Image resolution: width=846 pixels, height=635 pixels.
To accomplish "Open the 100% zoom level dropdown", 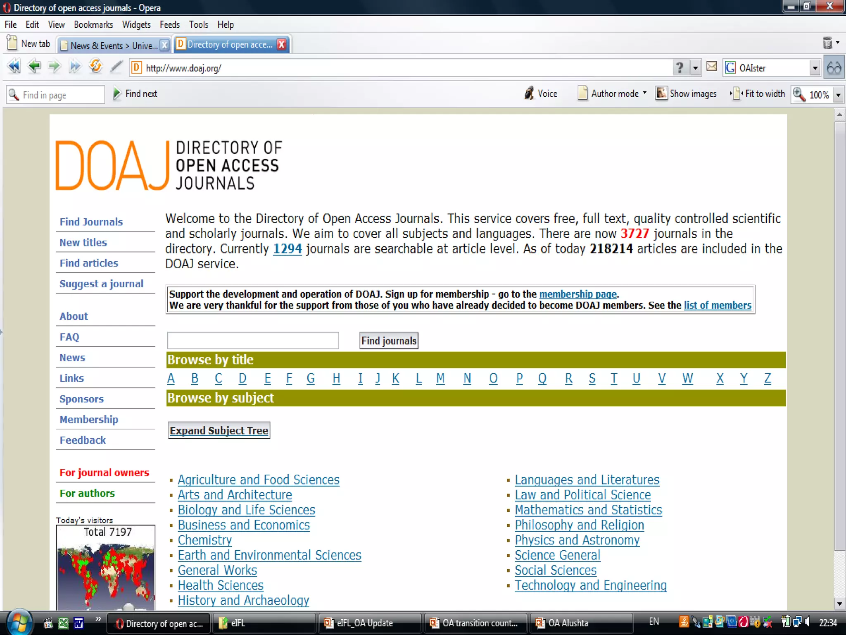I will point(838,95).
